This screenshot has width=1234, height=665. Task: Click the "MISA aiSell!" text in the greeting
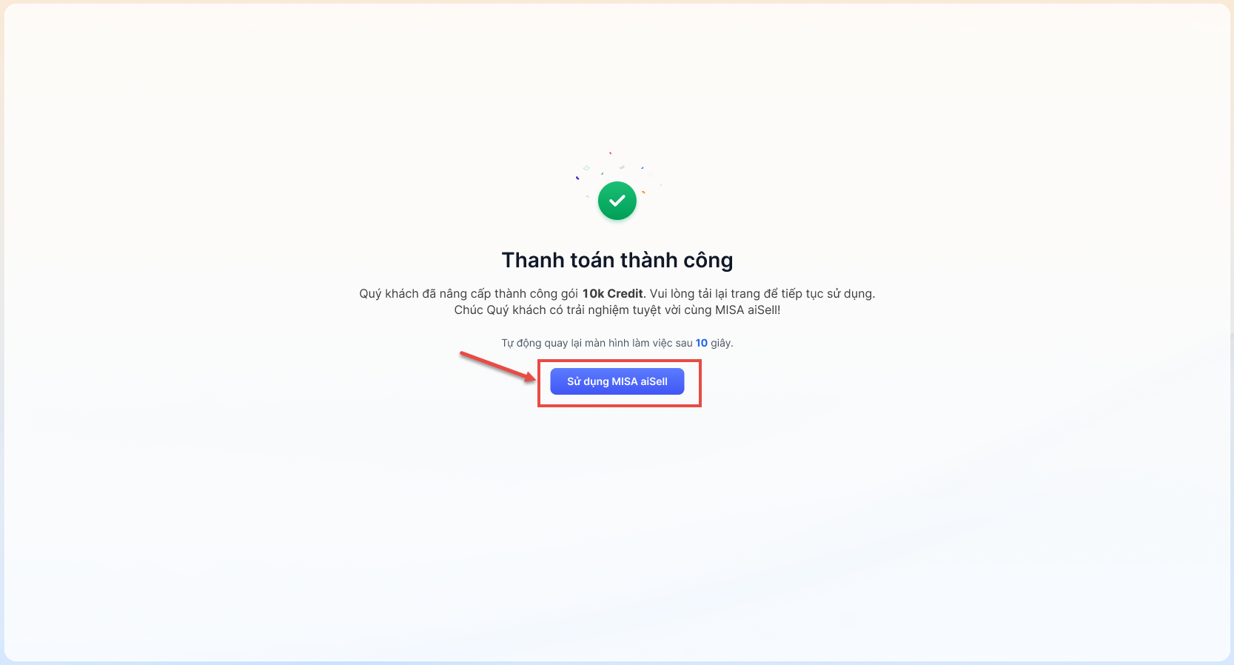(748, 310)
